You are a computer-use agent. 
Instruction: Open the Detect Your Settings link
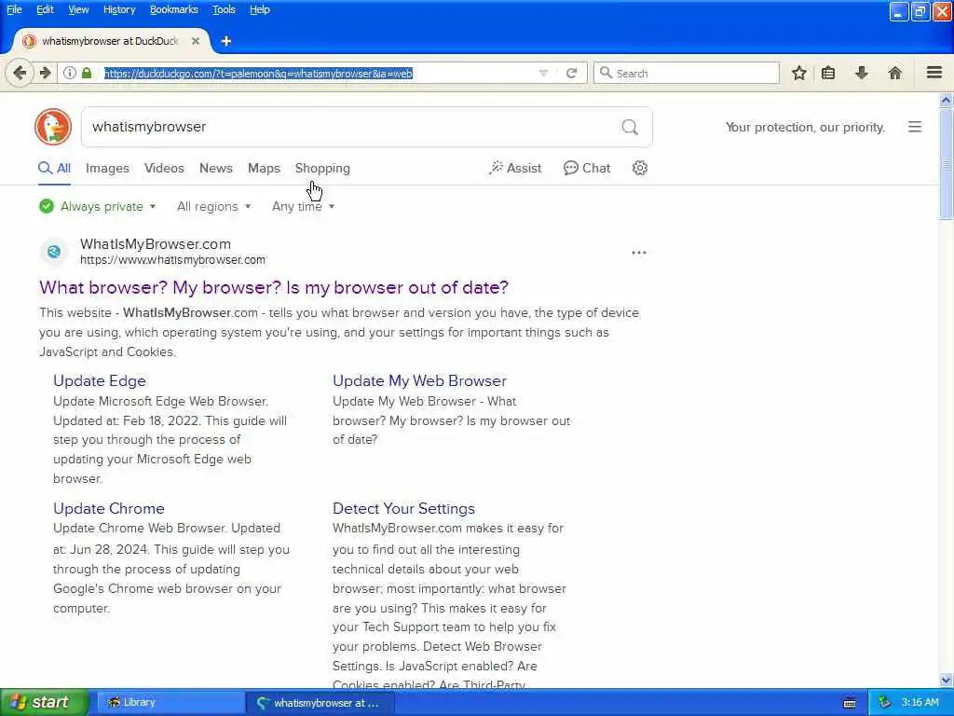click(x=403, y=508)
